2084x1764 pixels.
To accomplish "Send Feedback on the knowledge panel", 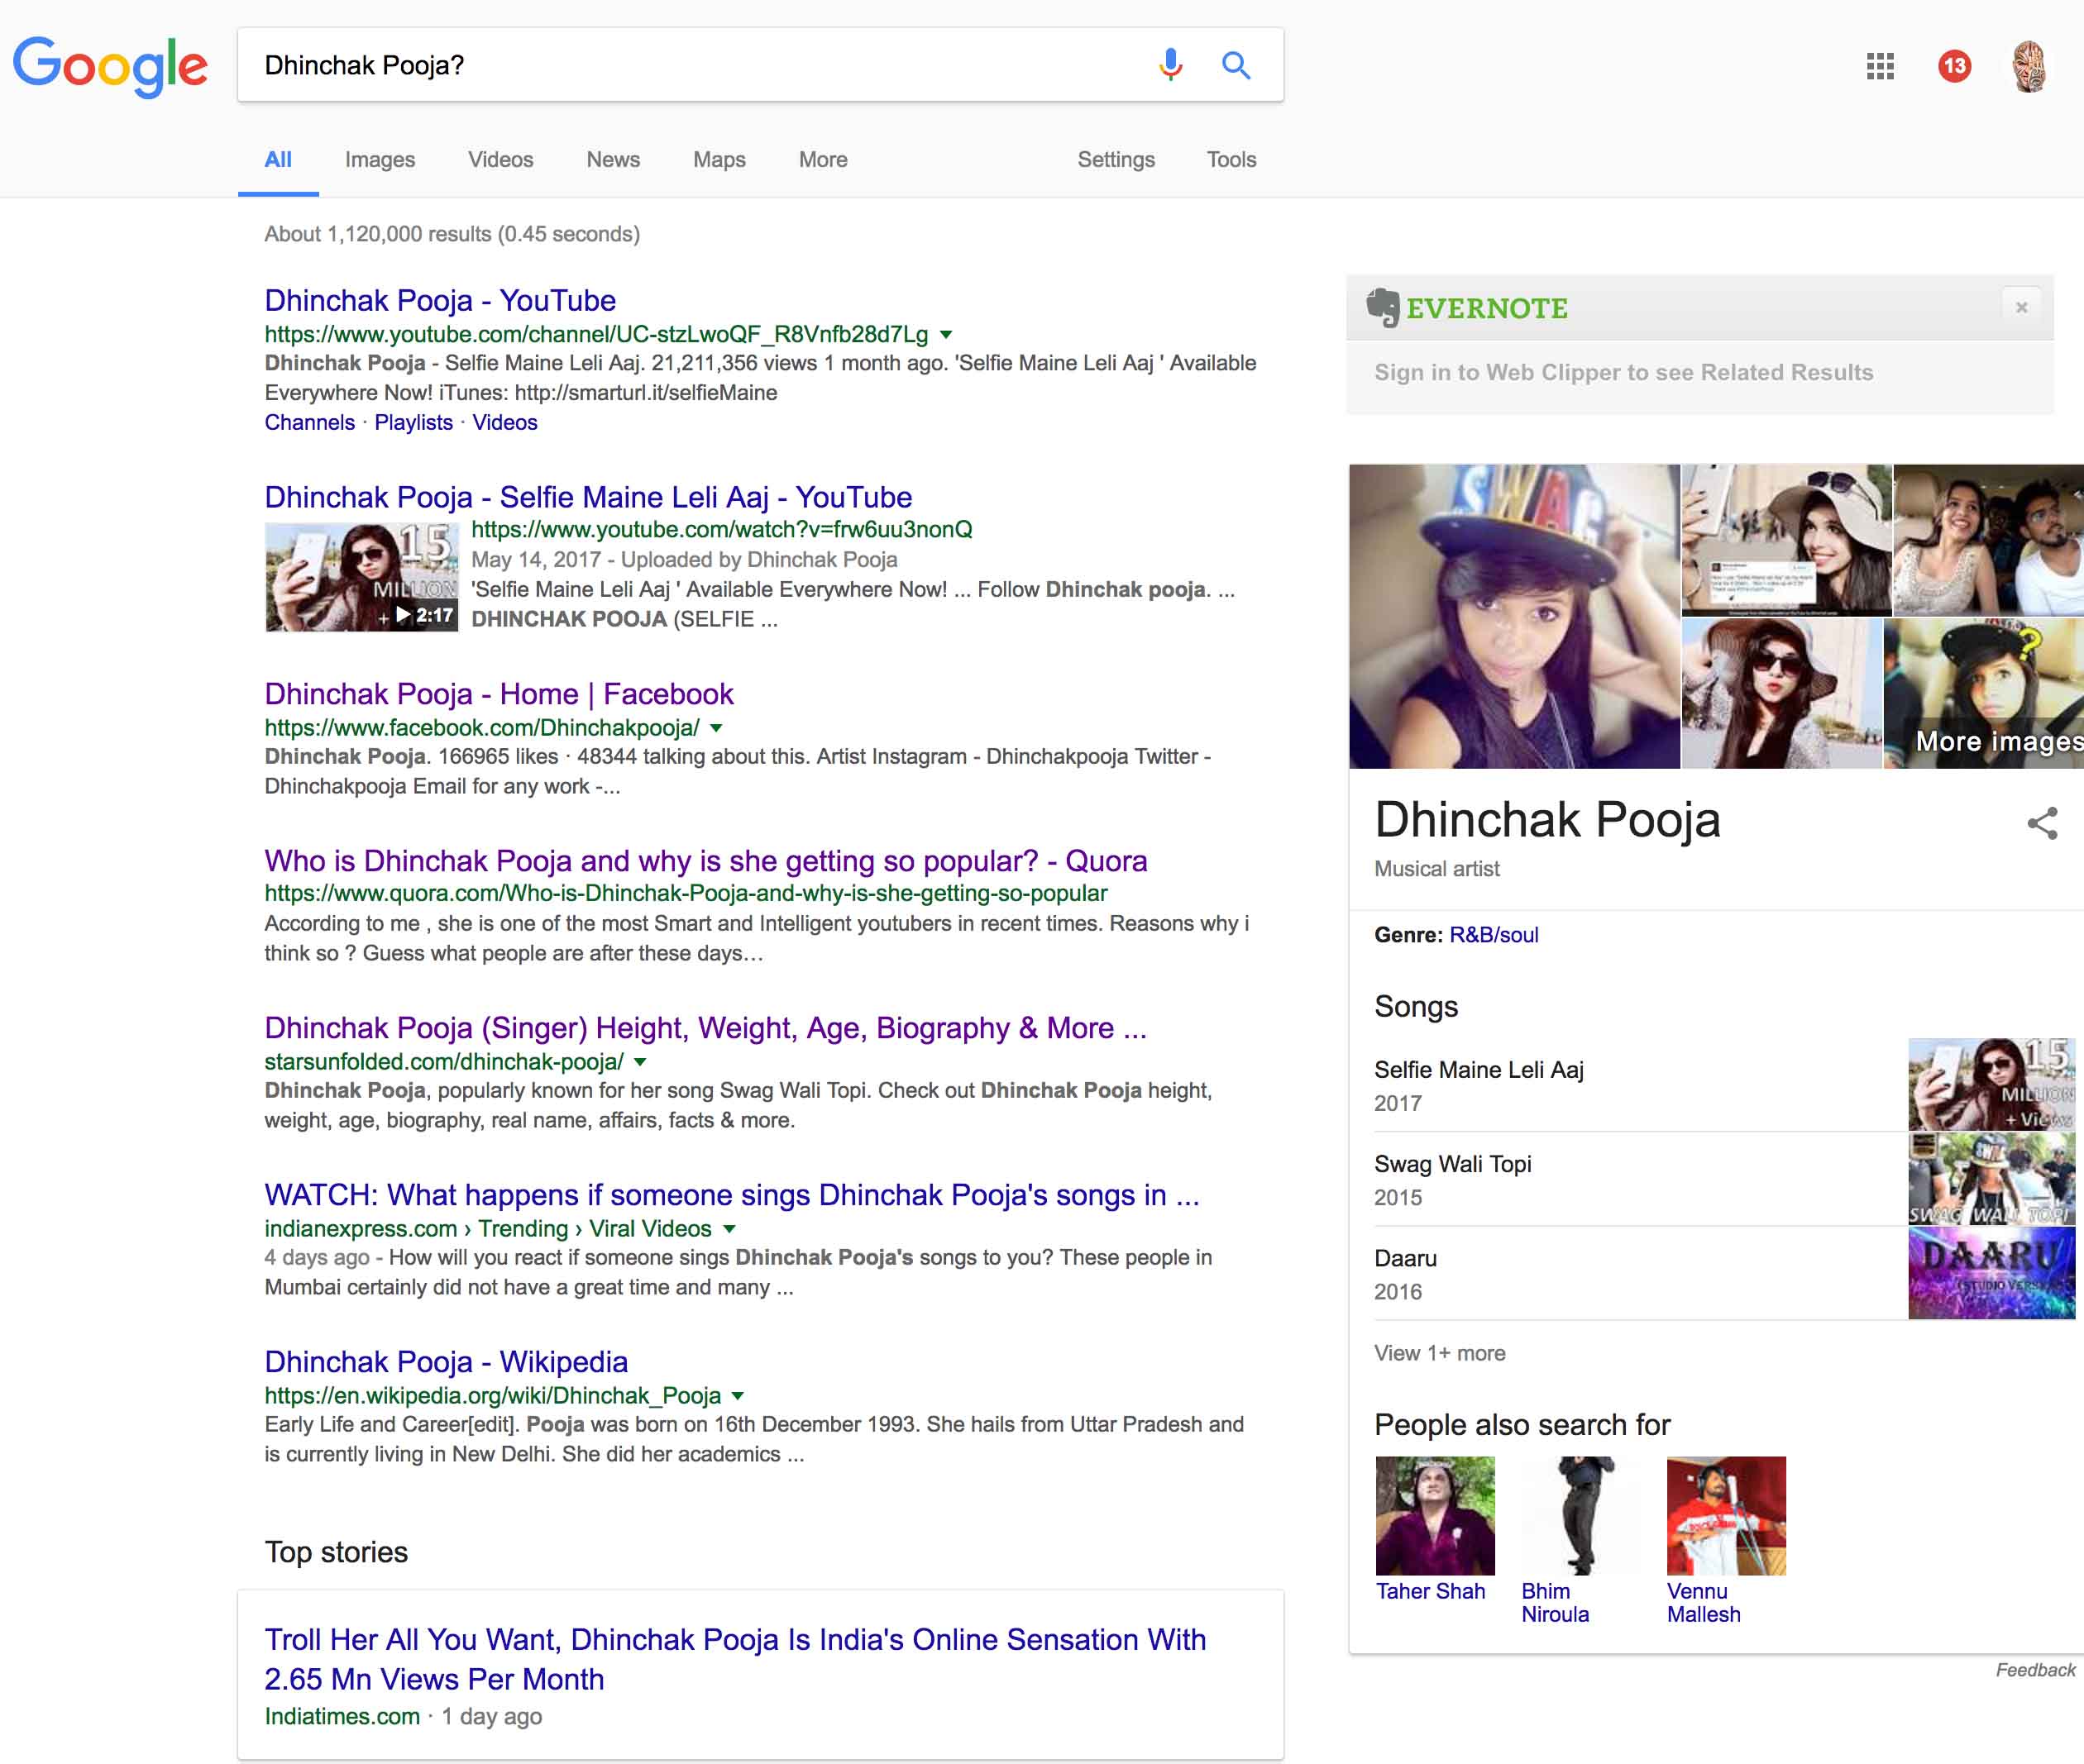I will [x=2035, y=1671].
